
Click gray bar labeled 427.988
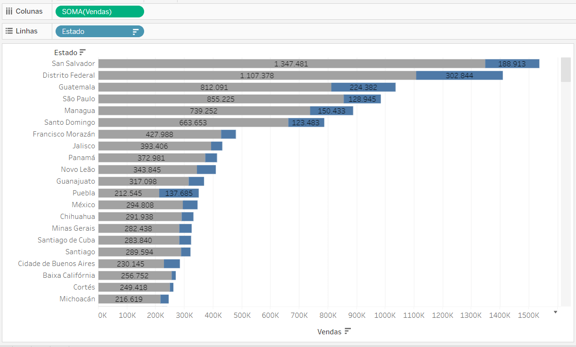160,134
